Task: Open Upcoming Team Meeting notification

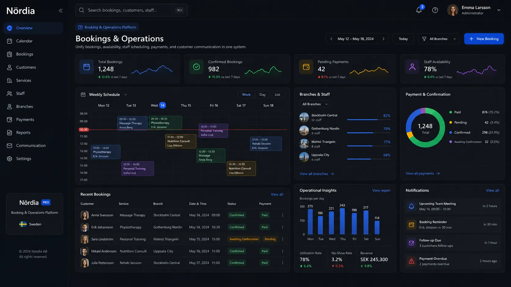Action: [452, 206]
